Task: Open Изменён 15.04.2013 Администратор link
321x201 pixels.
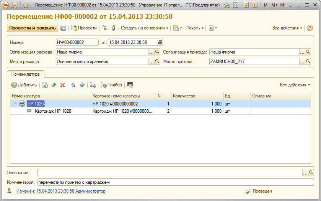Action: [x=61, y=191]
